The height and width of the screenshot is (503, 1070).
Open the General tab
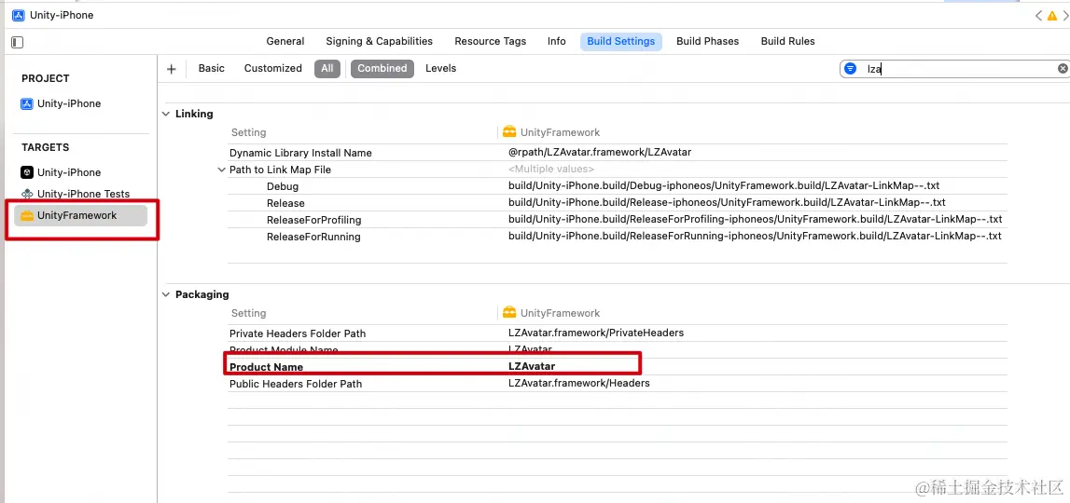point(285,41)
